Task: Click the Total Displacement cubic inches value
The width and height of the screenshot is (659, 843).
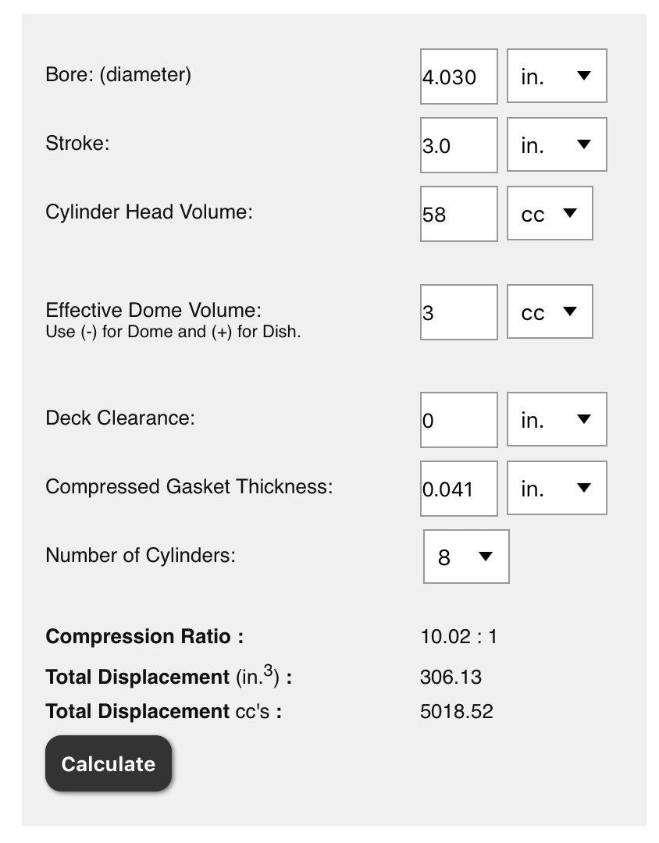Action: pyautogui.click(x=451, y=677)
